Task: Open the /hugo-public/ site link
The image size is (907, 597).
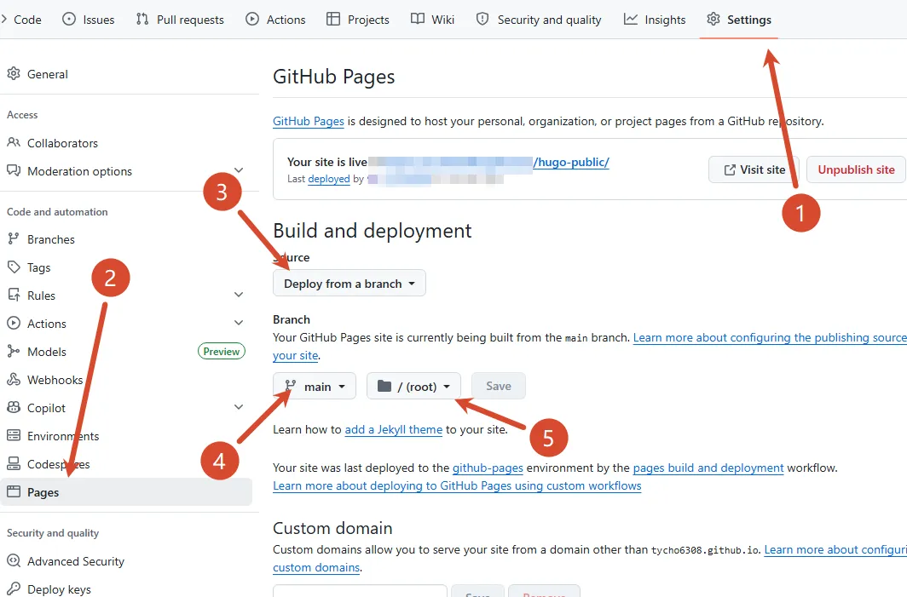Action: pos(571,162)
